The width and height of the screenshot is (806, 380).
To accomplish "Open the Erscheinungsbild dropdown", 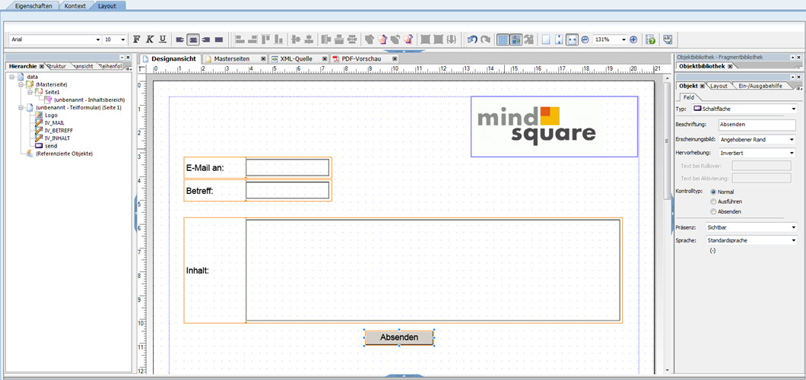I will pyautogui.click(x=757, y=139).
